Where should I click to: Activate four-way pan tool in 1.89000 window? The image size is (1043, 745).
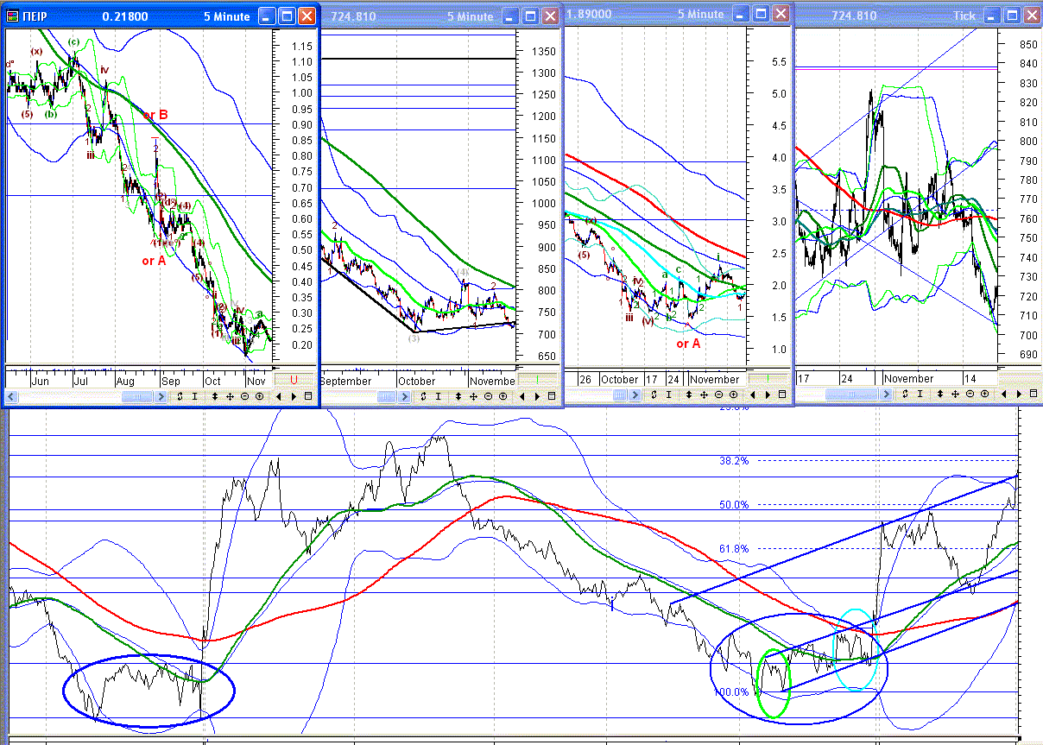point(704,395)
